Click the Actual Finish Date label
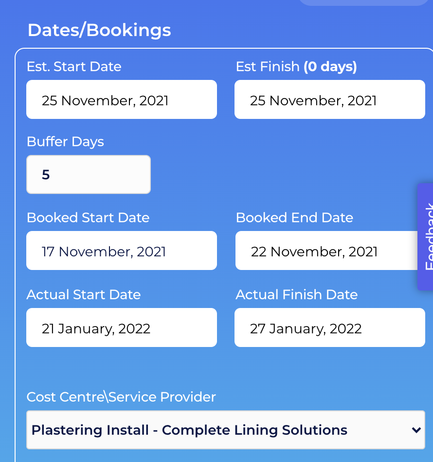 click(x=296, y=295)
